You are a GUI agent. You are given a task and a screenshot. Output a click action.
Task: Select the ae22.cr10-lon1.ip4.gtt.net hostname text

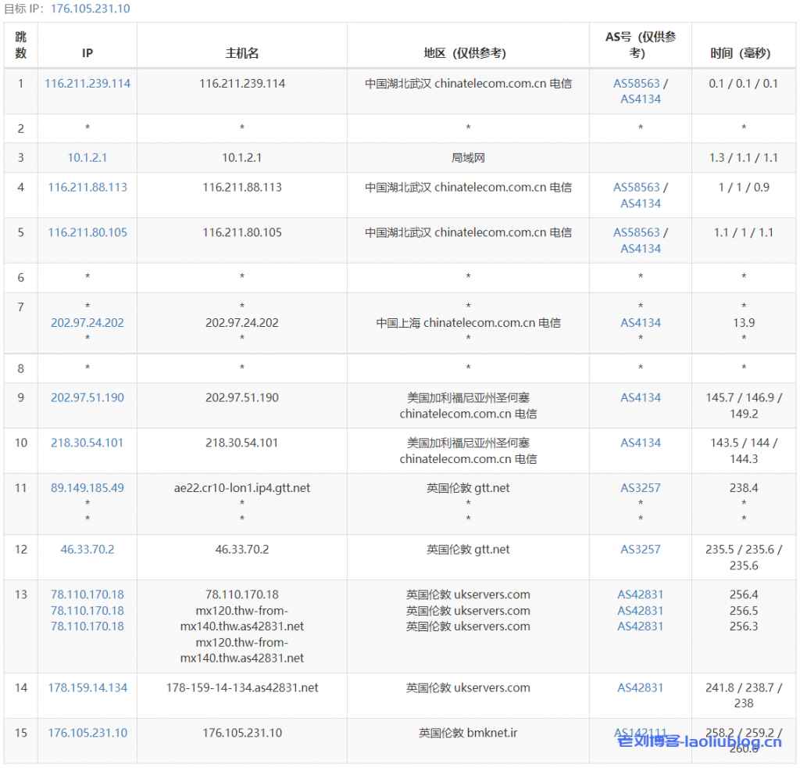tap(242, 487)
